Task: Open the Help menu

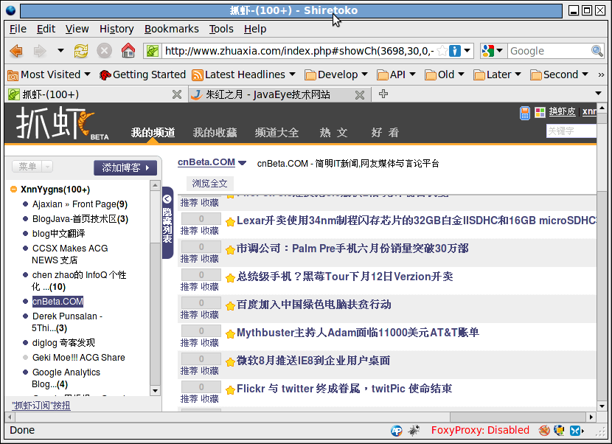Action: tap(255, 29)
